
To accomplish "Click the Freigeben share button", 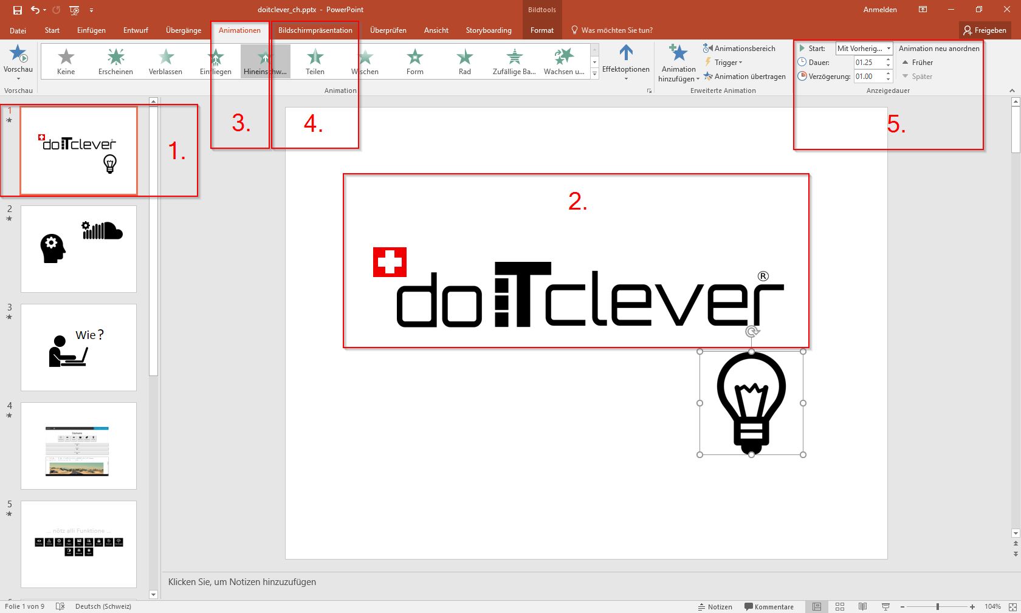I will pos(984,30).
